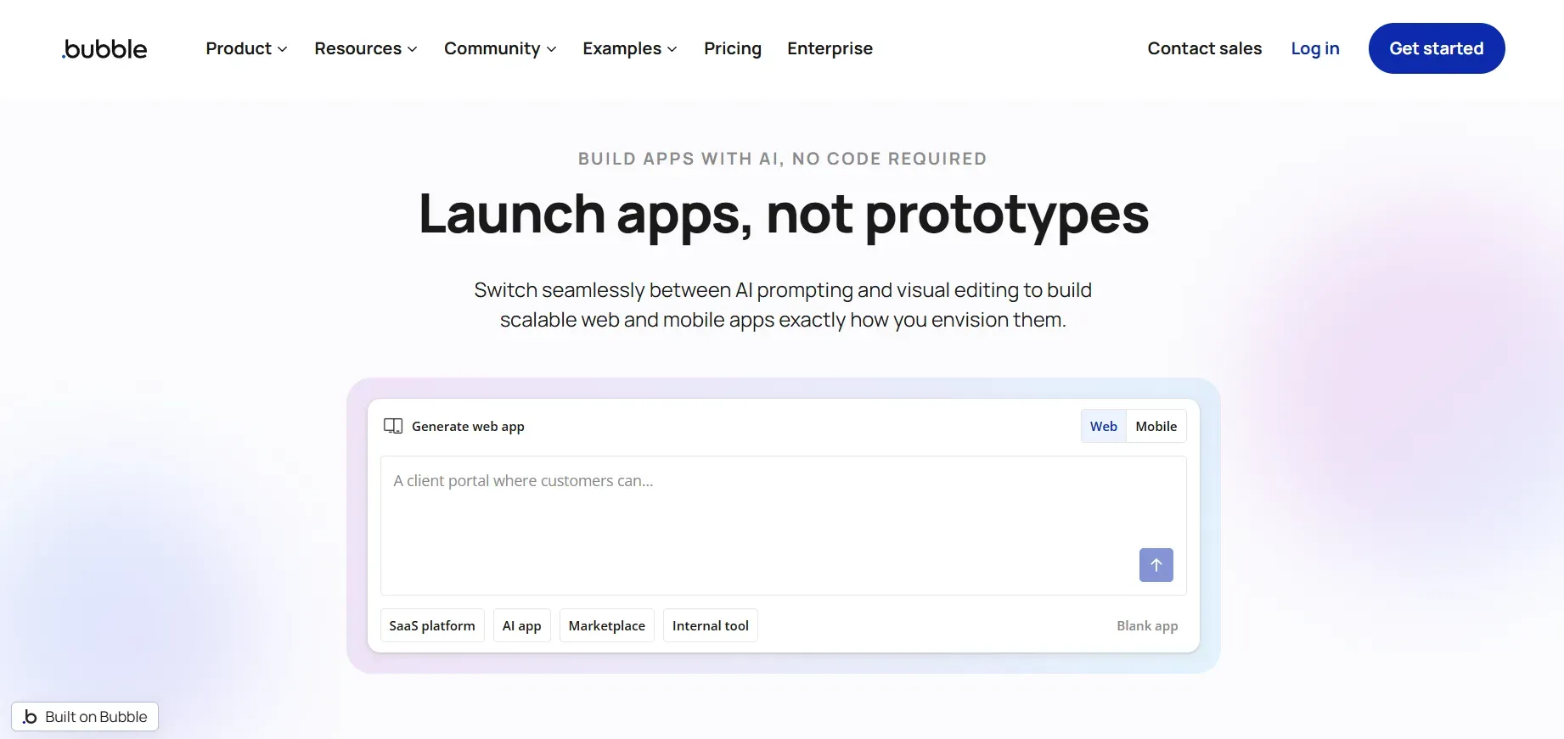Screen dimensions: 1564x739
Task: Focus the app prompt text box
Action: (x=783, y=525)
